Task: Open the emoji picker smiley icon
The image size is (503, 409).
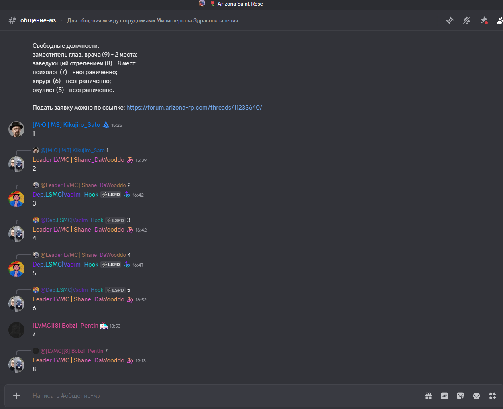Action: pos(477,396)
